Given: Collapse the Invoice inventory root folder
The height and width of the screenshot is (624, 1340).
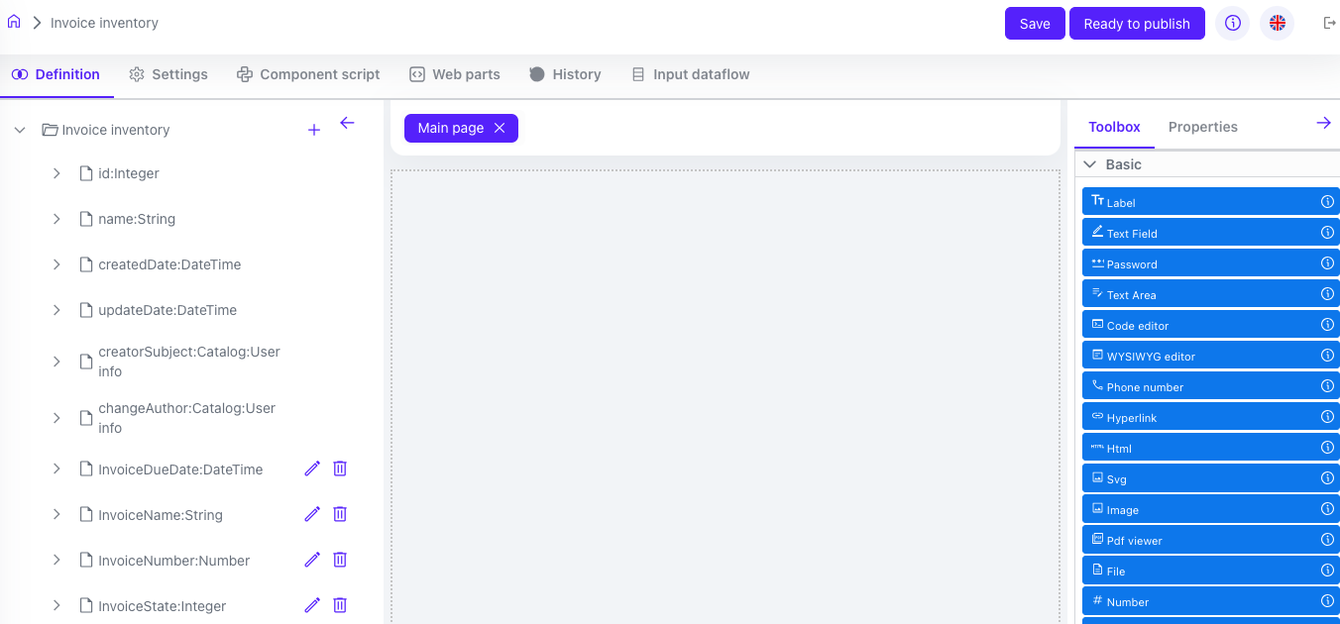Looking at the screenshot, I should (x=20, y=130).
